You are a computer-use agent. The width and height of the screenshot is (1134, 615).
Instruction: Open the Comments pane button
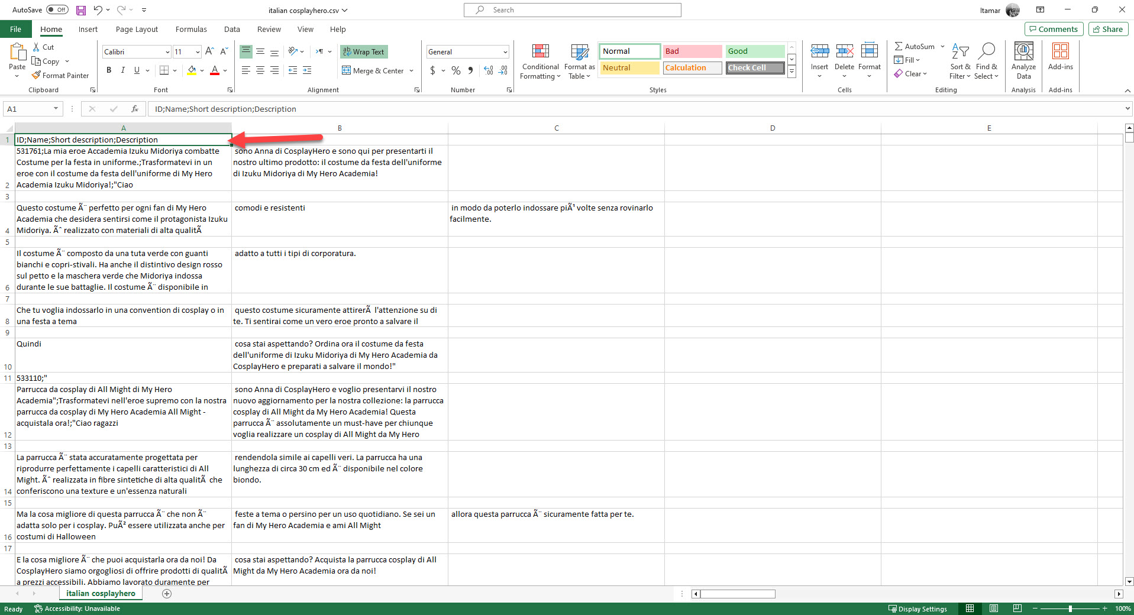(x=1054, y=29)
